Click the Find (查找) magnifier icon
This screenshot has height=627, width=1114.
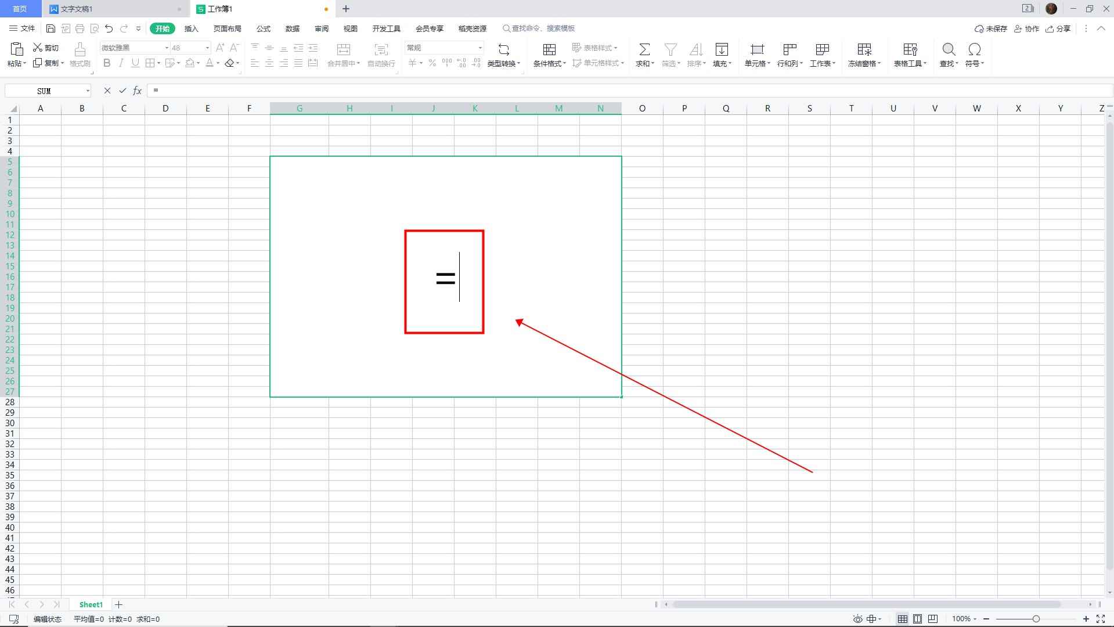click(x=949, y=49)
